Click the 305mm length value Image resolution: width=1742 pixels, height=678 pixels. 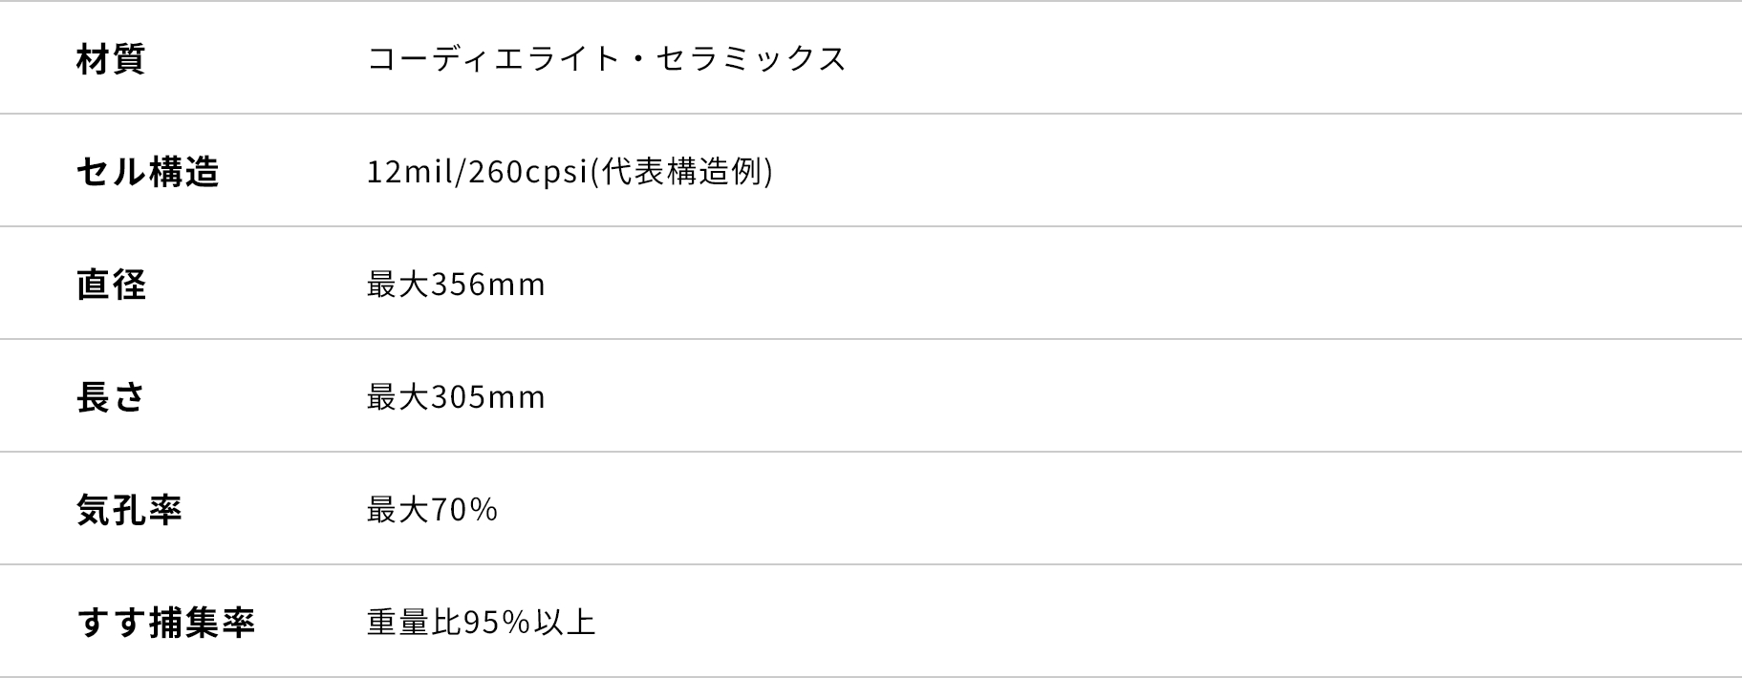[x=488, y=397]
